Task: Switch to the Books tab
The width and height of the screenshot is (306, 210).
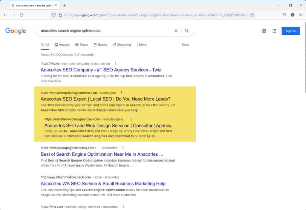Action: (x=100, y=45)
